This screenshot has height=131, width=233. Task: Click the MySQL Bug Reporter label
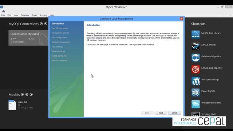pyautogui.click(x=212, y=68)
